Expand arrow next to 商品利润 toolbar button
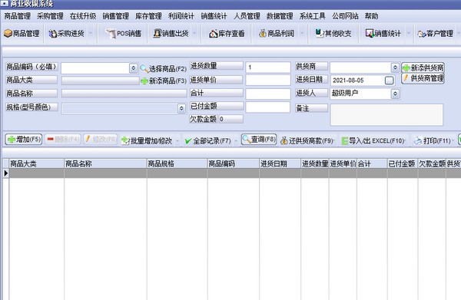The image size is (461, 300). point(302,34)
